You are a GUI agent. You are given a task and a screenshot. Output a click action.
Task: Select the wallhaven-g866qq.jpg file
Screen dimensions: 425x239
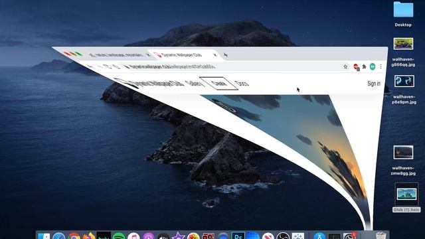(403, 44)
